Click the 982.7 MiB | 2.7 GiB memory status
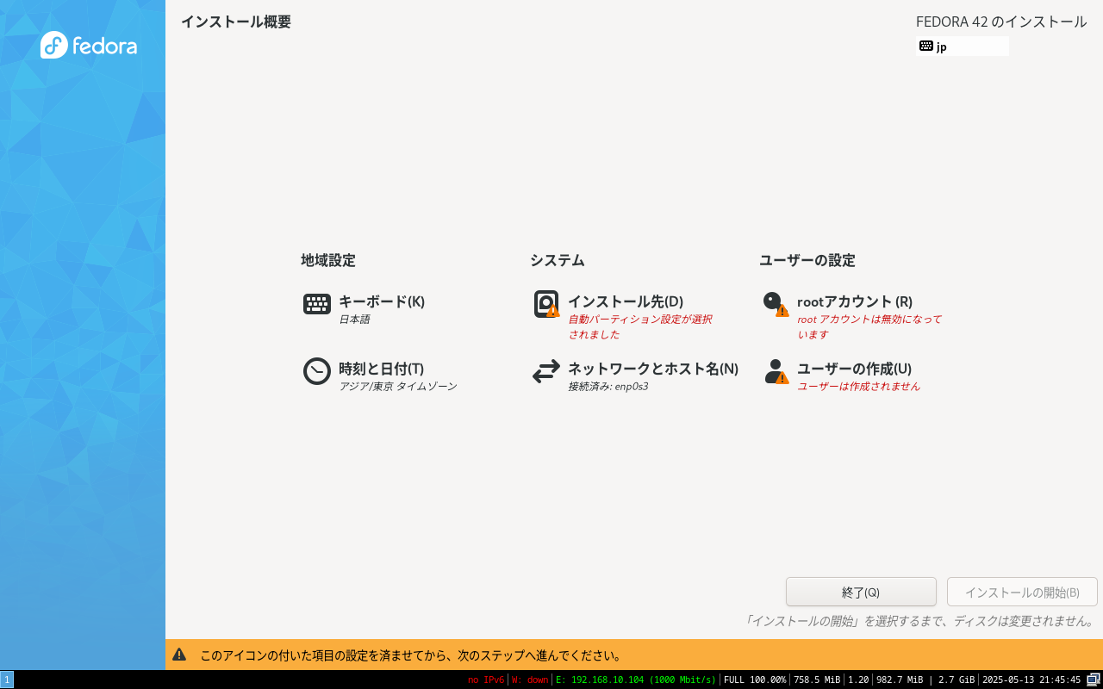 click(925, 680)
